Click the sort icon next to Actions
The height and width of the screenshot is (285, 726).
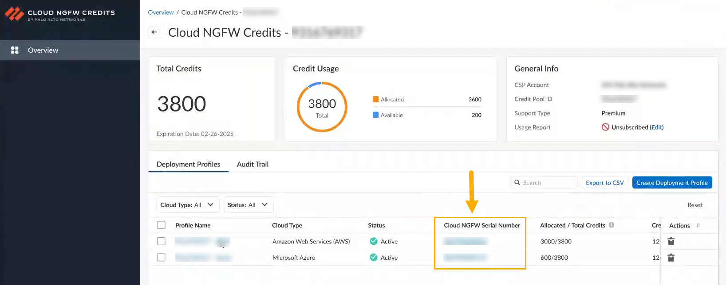pos(698,225)
